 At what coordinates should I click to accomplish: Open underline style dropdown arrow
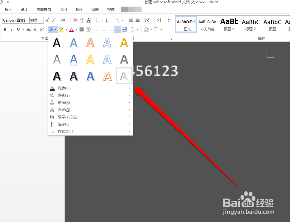tap(23, 30)
